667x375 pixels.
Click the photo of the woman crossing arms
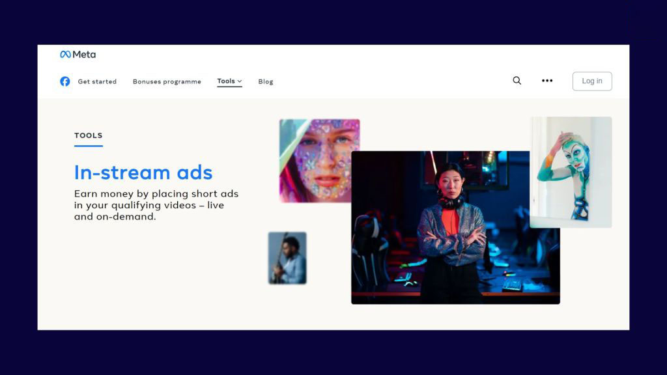(x=455, y=228)
